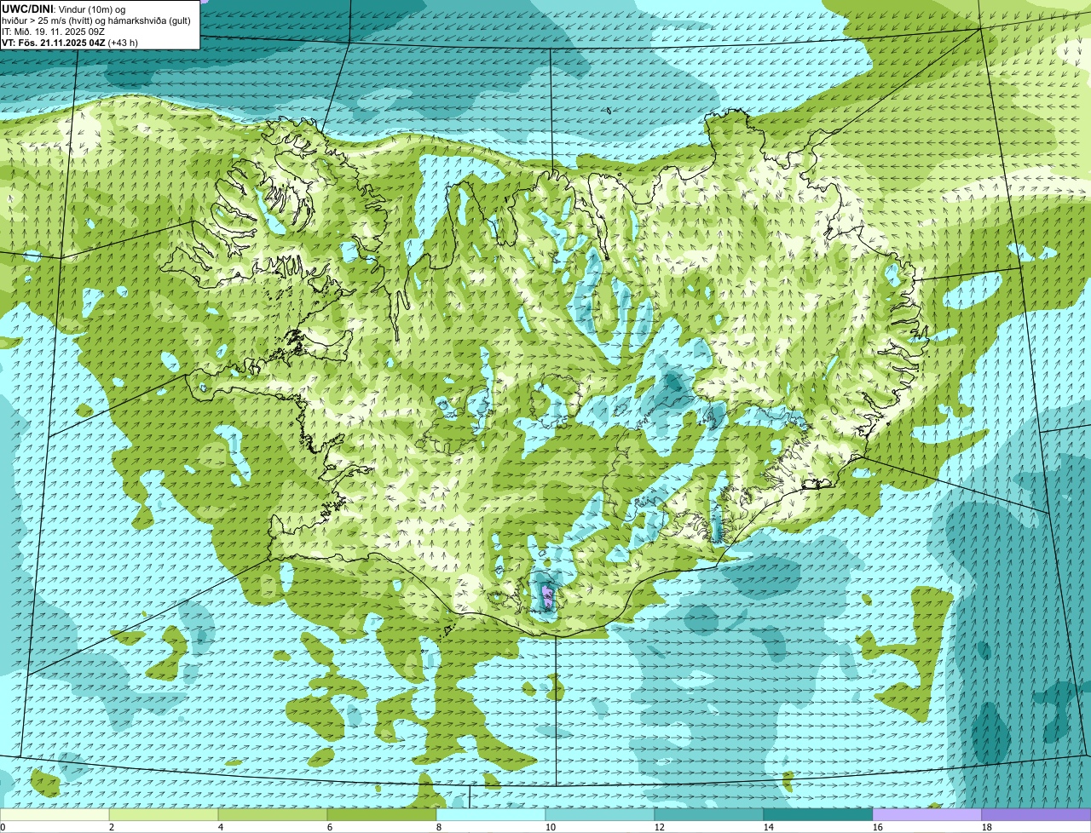The image size is (1091, 833).
Task: Click the 'UWC/DINI: Vindur (10m) og' title line
Action: pos(63,9)
